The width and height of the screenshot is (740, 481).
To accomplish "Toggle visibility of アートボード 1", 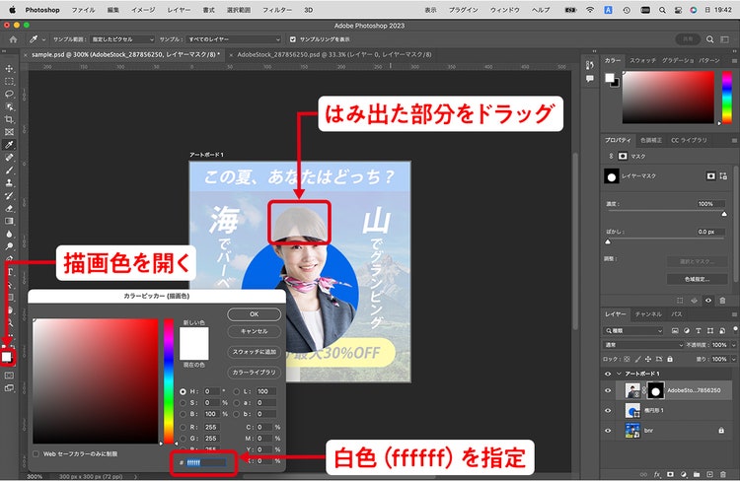I will pyautogui.click(x=608, y=374).
